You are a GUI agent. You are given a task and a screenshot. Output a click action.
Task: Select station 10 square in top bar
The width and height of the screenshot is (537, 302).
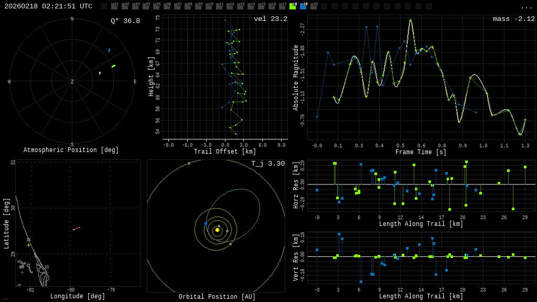[x=209, y=6]
